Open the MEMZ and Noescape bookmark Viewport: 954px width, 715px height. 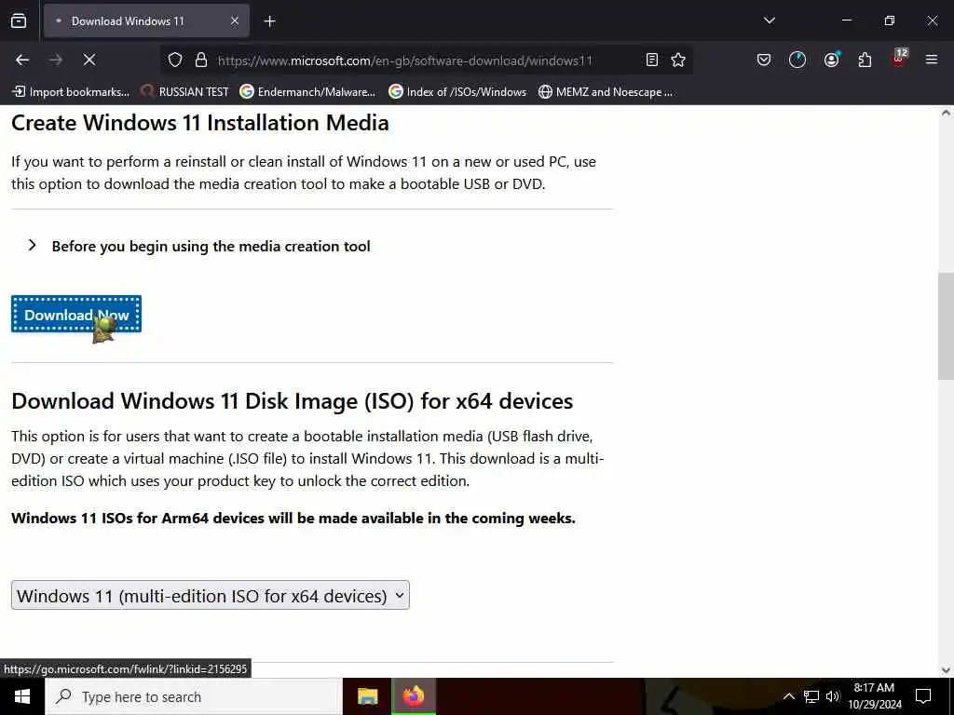606,92
